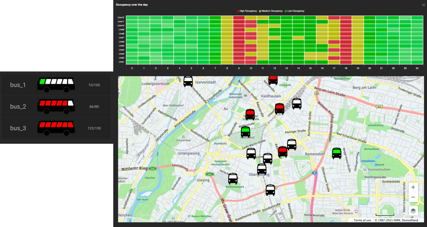Image resolution: width=427 pixels, height=227 pixels.
Task: Toggle Low Occupancy legend series
Action: [294, 11]
